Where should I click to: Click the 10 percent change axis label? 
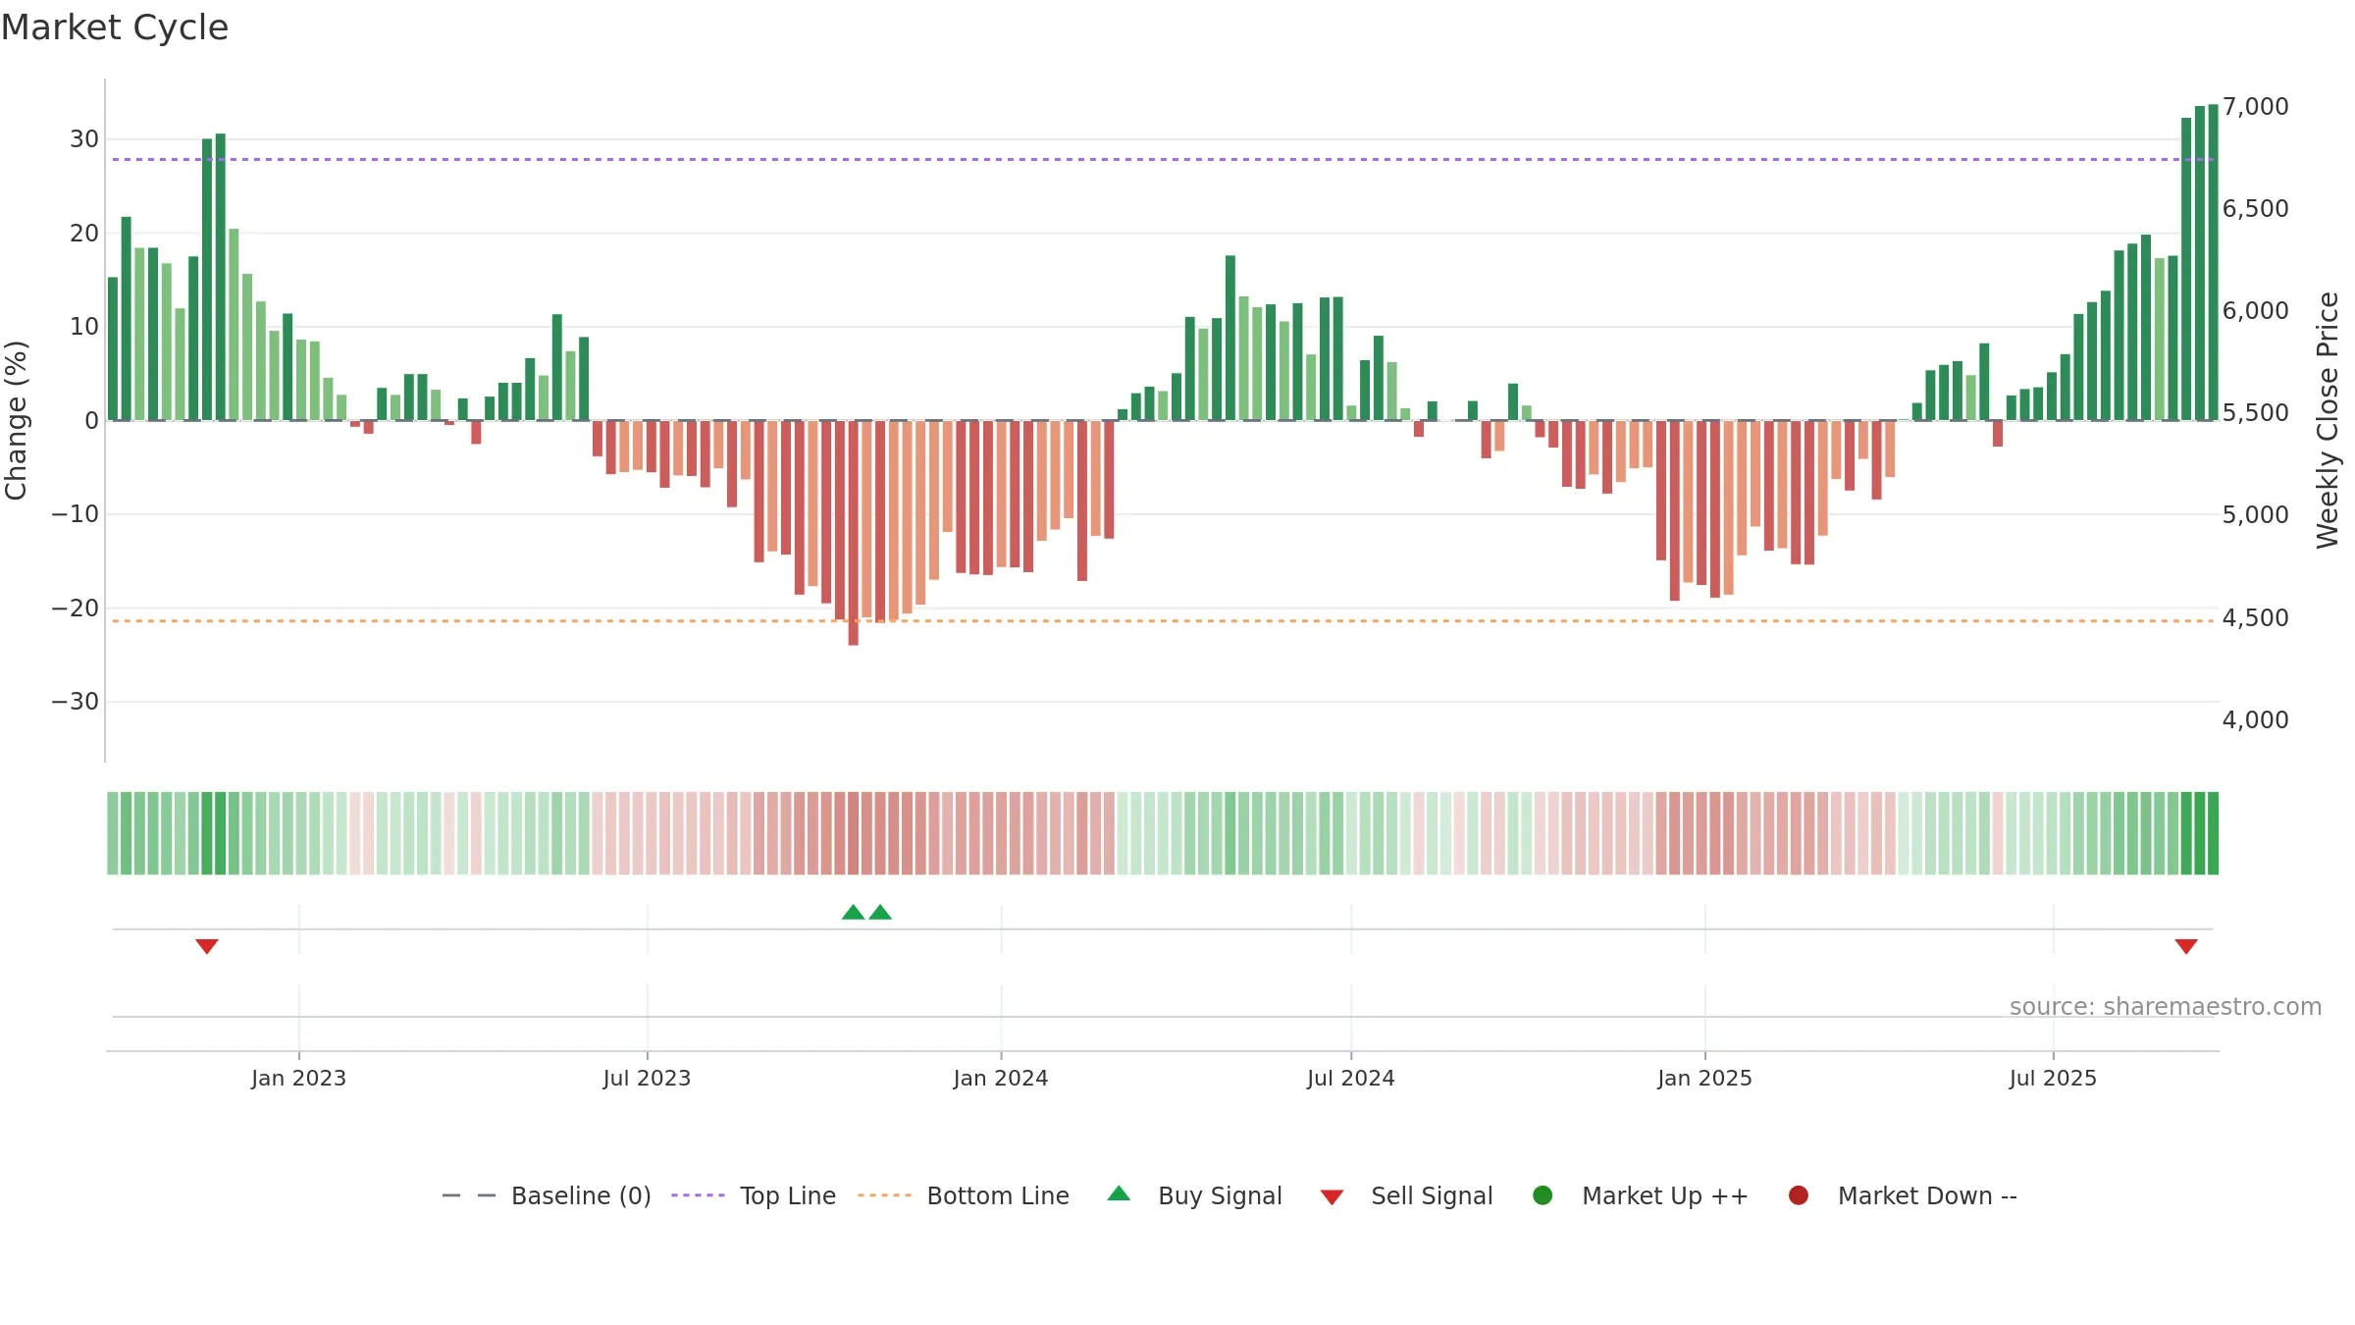click(84, 327)
